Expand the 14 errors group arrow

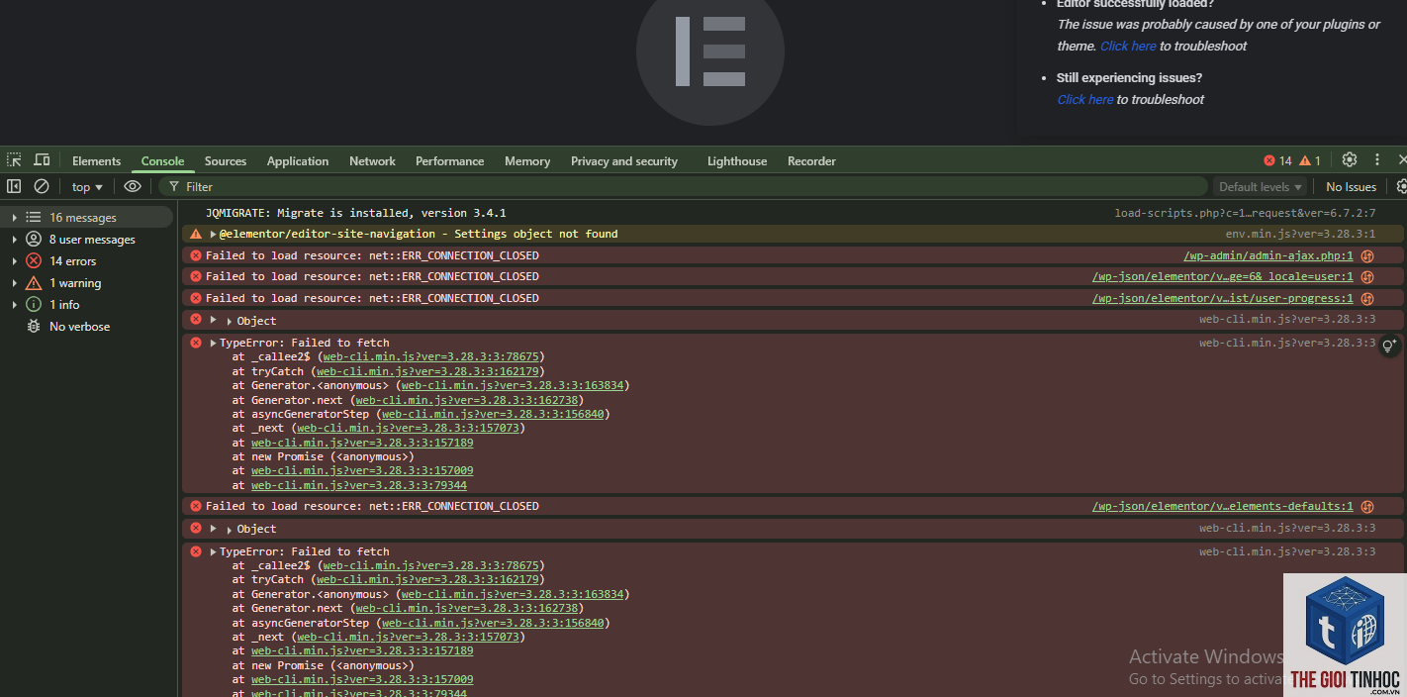[14, 260]
